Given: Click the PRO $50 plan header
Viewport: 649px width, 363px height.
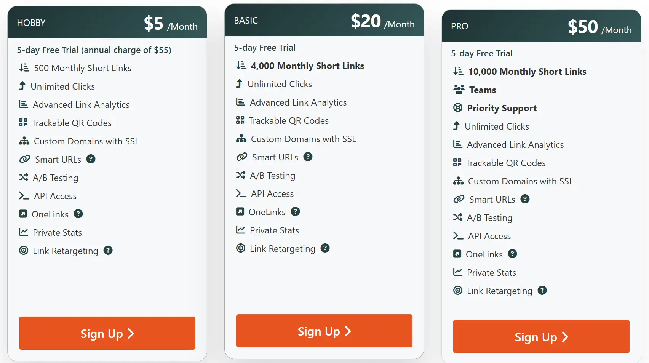Looking at the screenshot, I should [x=541, y=26].
